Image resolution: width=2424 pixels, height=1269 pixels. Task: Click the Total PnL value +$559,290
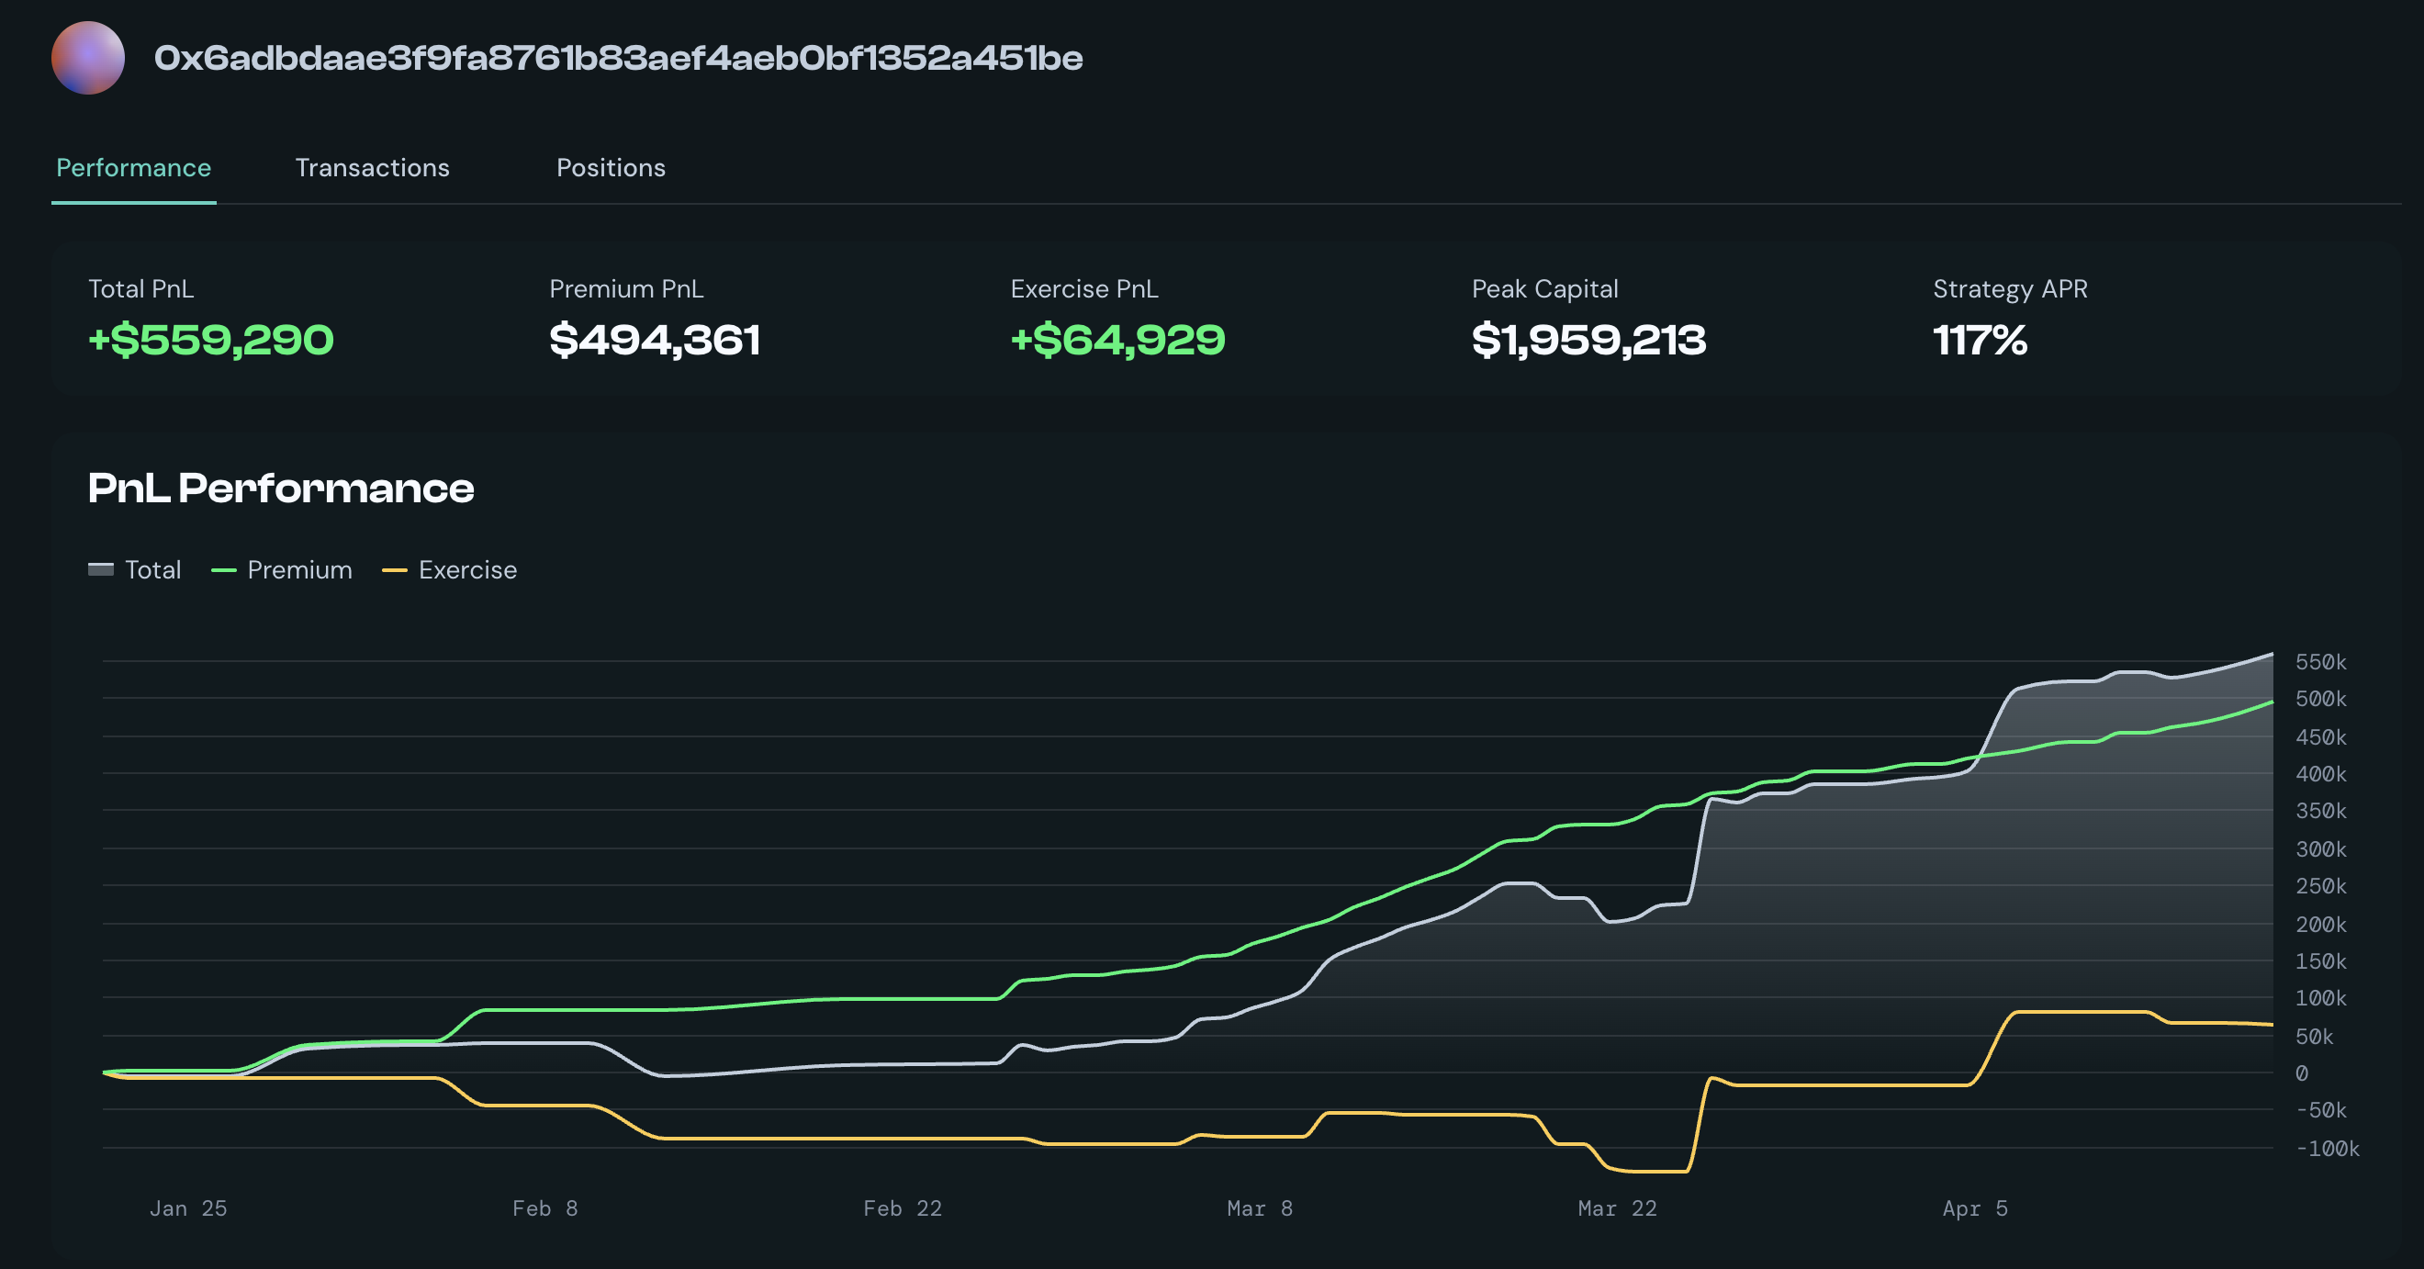(x=211, y=340)
